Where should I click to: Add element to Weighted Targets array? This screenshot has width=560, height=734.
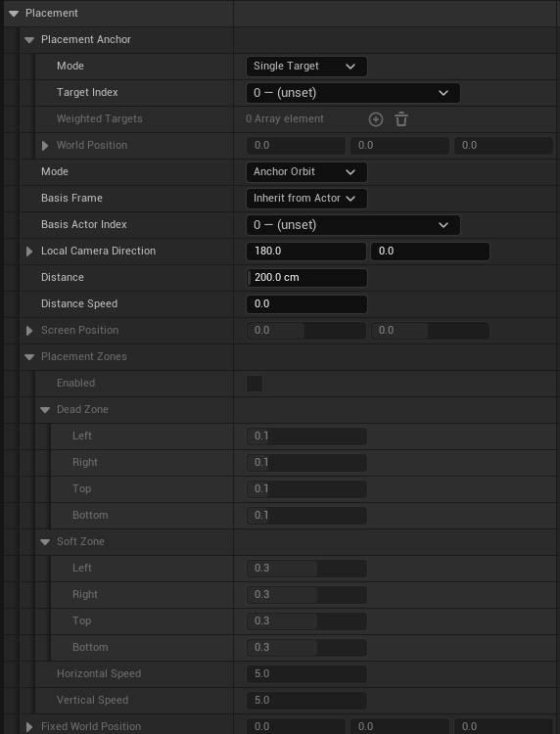tap(376, 119)
